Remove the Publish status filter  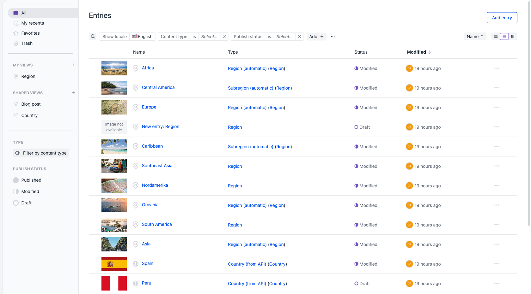click(299, 37)
